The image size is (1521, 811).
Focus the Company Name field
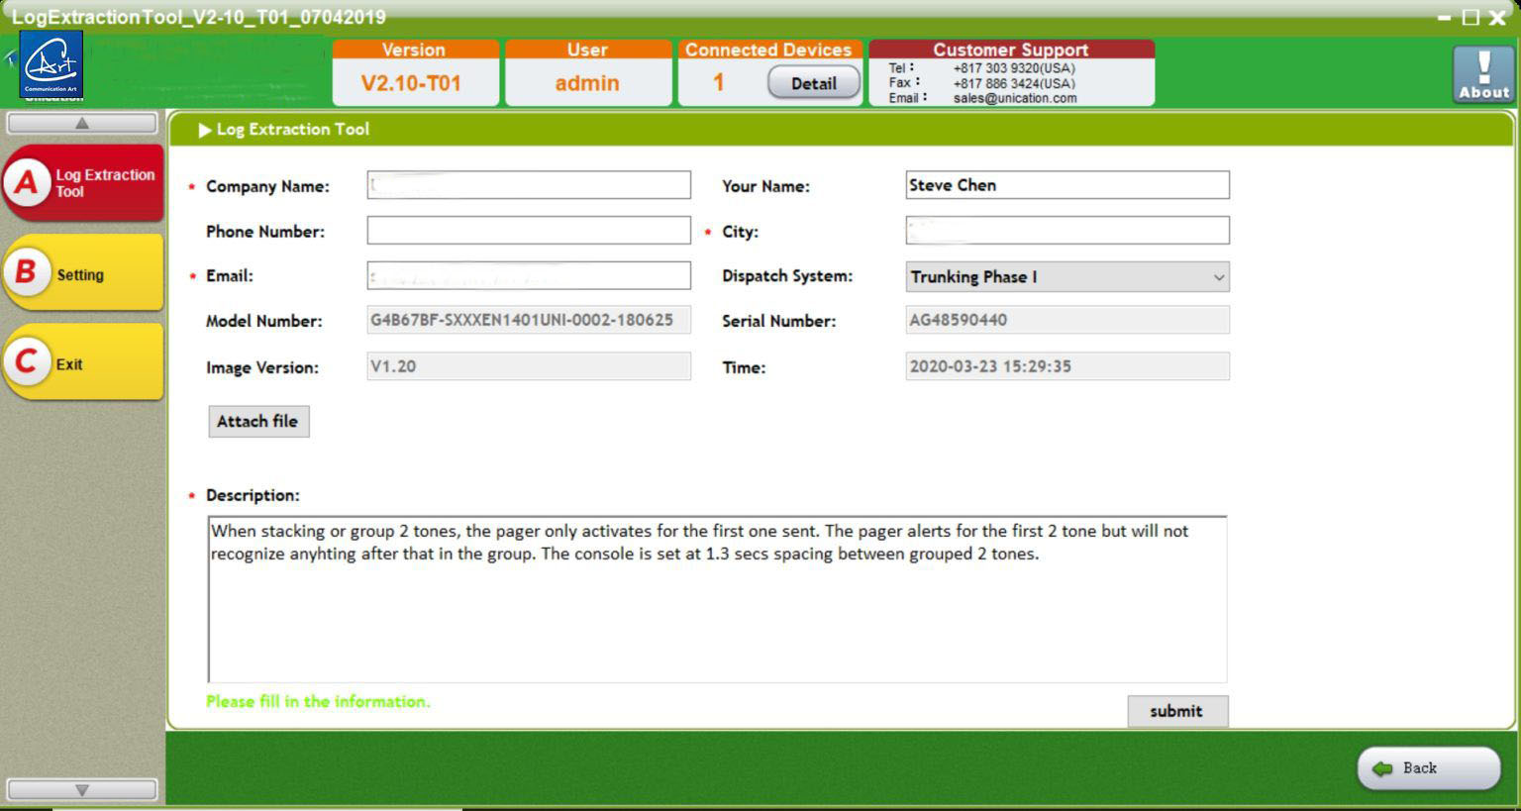529,185
